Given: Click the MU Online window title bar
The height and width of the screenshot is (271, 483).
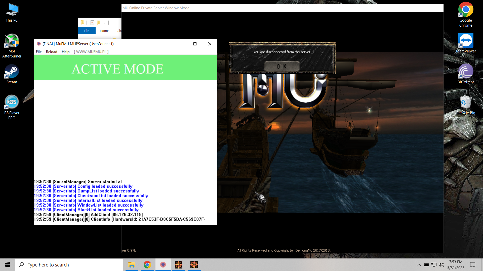Looking at the screenshot, I should 282,8.
